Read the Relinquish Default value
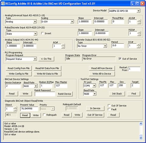 click(x=67, y=115)
